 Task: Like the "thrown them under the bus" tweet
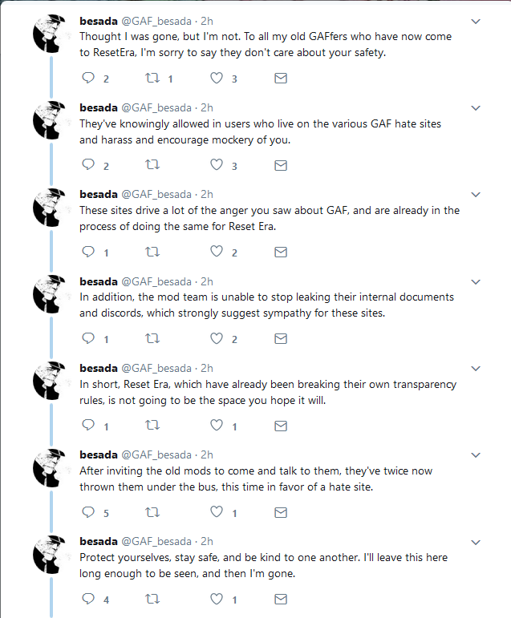coord(217,511)
